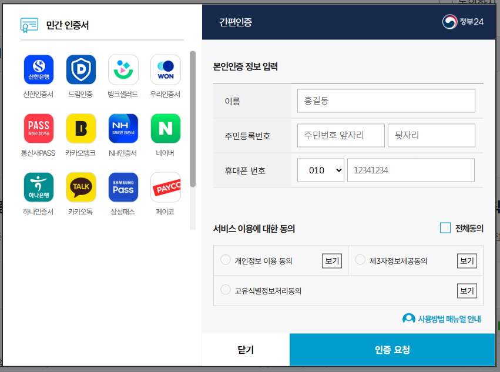Viewport: 500px width, 372px height.
Task: Pick the 페이코 PAYCO icon
Action: pos(166,187)
